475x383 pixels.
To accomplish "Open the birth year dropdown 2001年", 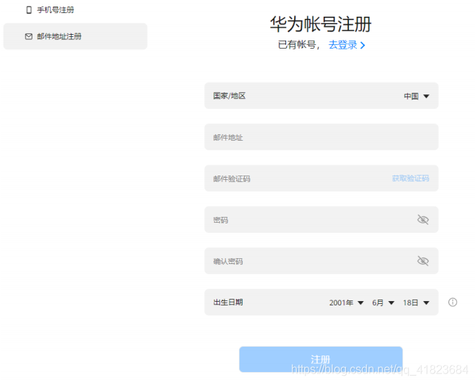I will click(346, 303).
